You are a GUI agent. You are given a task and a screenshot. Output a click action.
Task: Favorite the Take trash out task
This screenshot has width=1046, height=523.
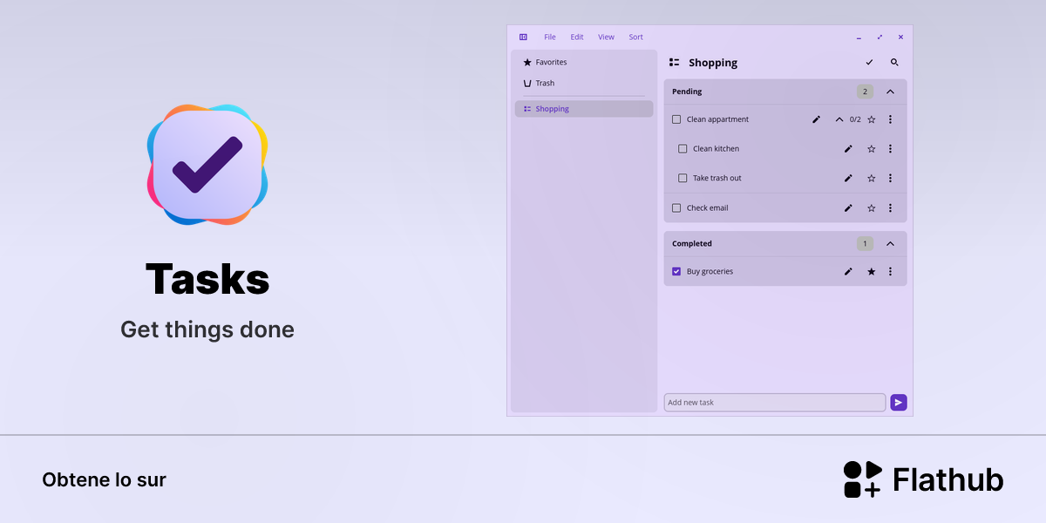(x=871, y=178)
